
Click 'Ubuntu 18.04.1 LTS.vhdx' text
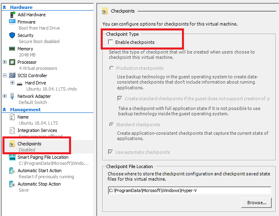pos(52,89)
